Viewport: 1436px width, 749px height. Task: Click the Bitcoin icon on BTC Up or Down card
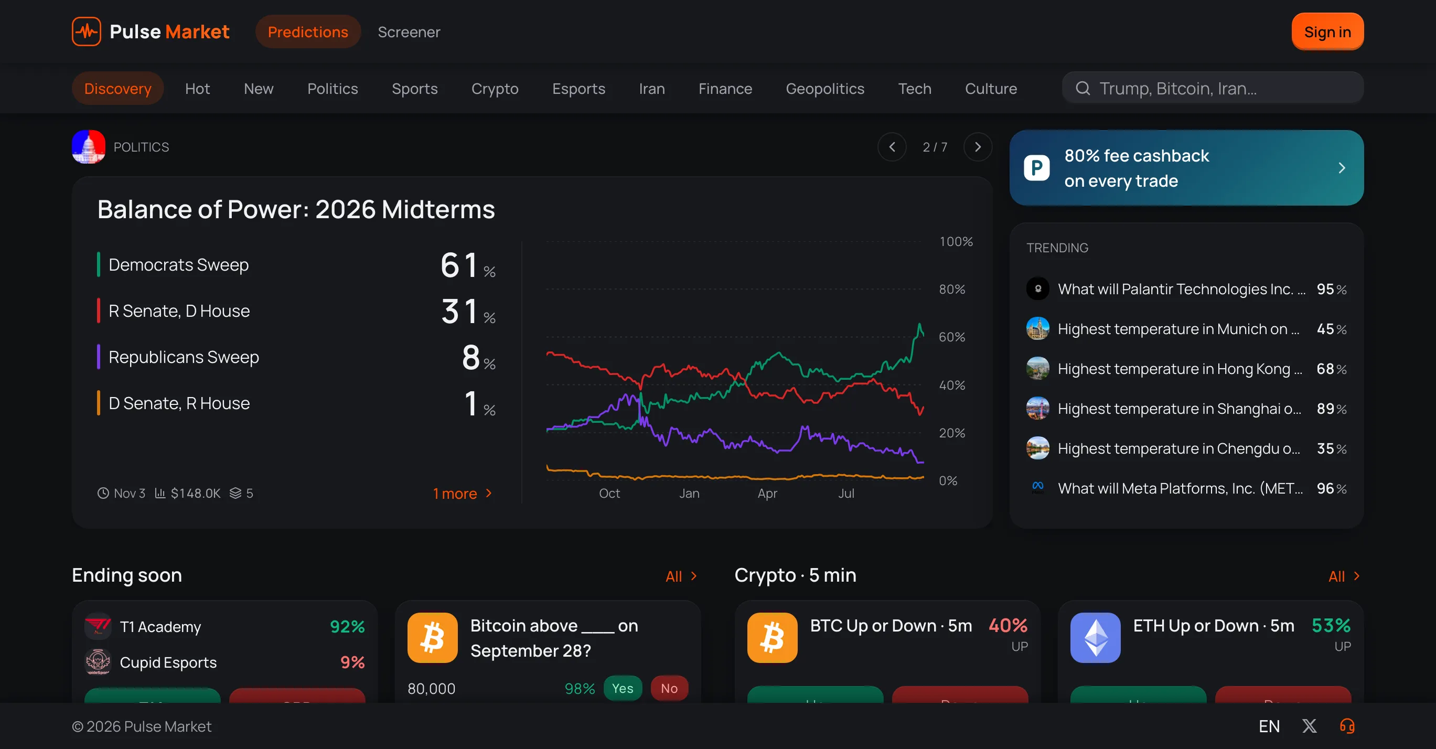click(772, 638)
